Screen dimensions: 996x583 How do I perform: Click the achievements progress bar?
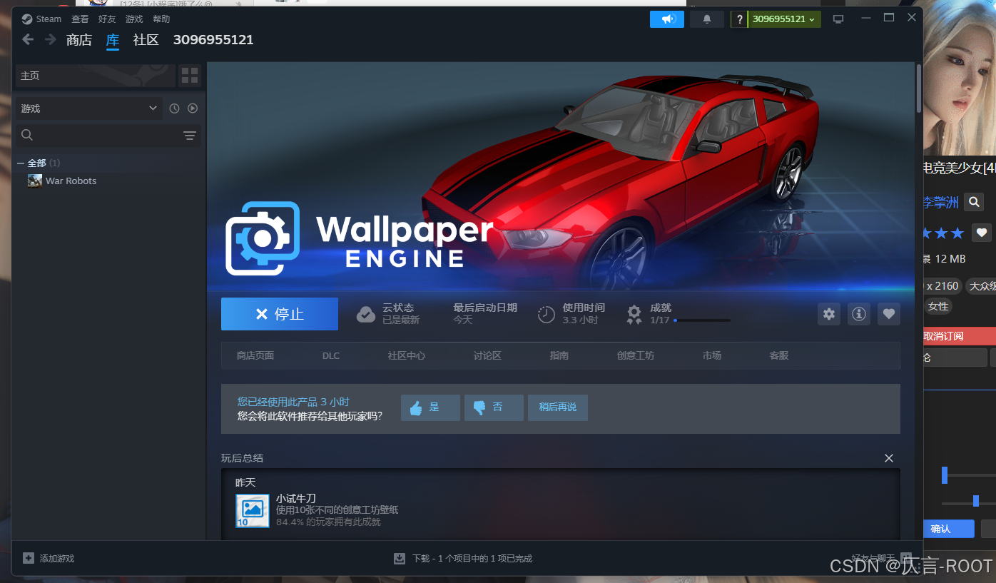pyautogui.click(x=702, y=320)
